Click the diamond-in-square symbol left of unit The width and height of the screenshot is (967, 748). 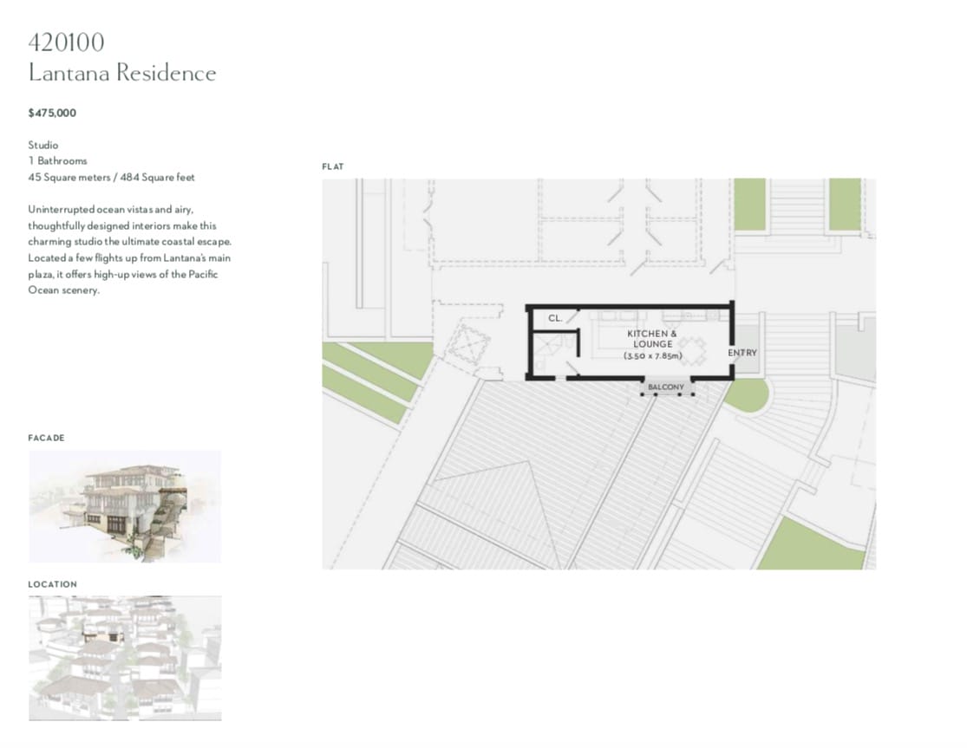466,346
